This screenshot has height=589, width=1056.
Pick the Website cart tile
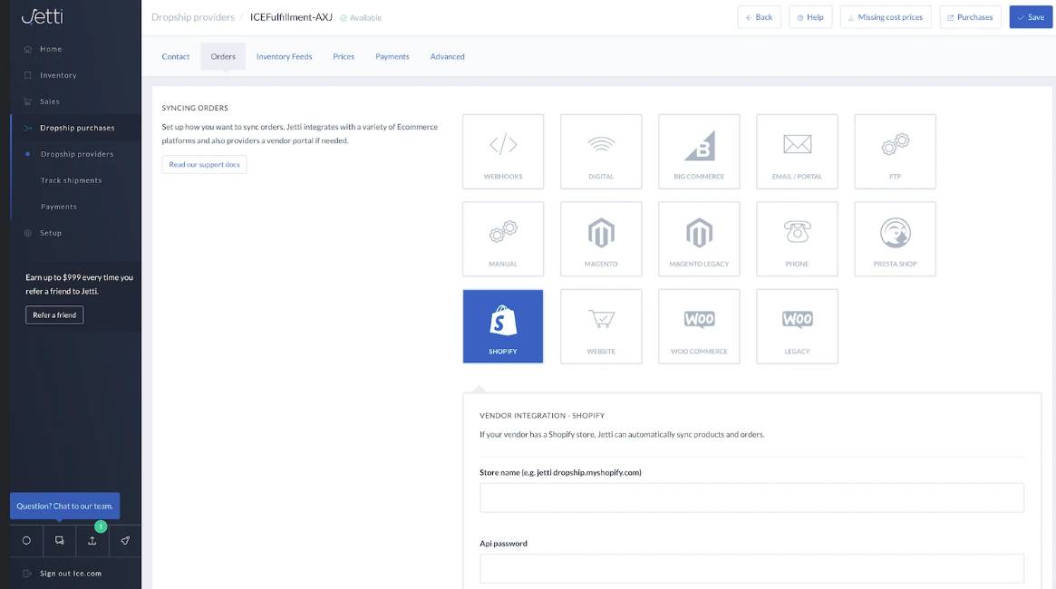[x=601, y=326]
